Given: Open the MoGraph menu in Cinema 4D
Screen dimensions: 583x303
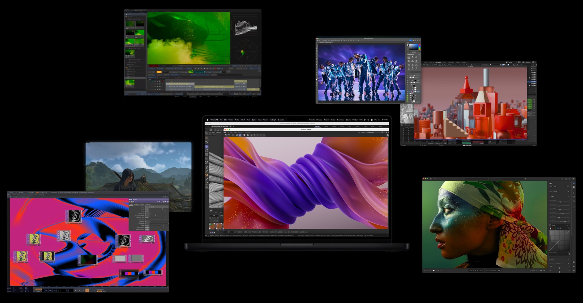Looking at the screenshot, I should [x=273, y=120].
